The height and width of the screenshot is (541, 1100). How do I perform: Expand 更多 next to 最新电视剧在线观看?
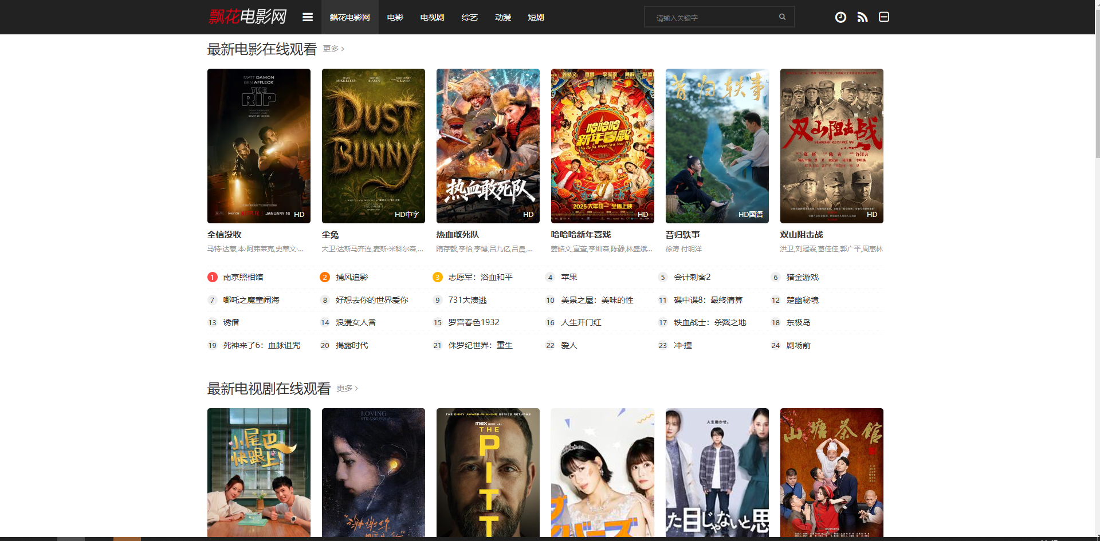347,388
